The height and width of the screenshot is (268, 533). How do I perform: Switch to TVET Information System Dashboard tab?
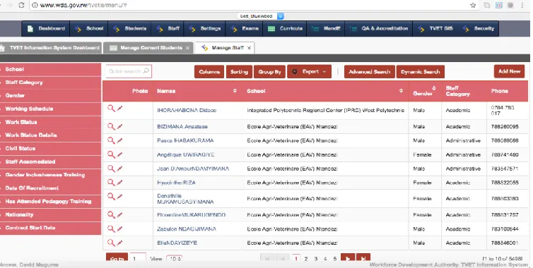click(x=50, y=48)
